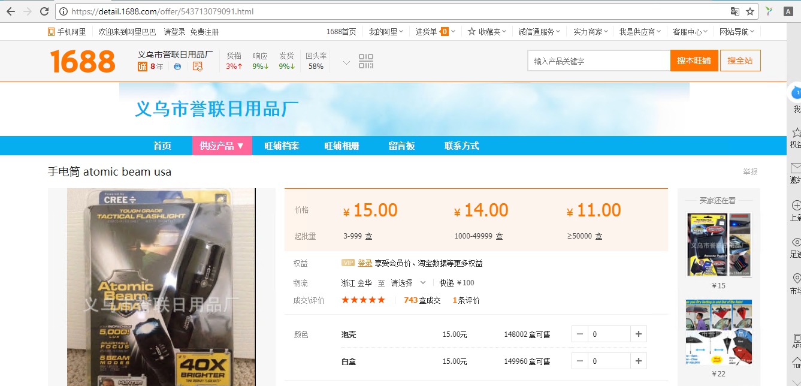The height and width of the screenshot is (386, 801).
Task: Open the shop QR code icon
Action: click(x=366, y=61)
